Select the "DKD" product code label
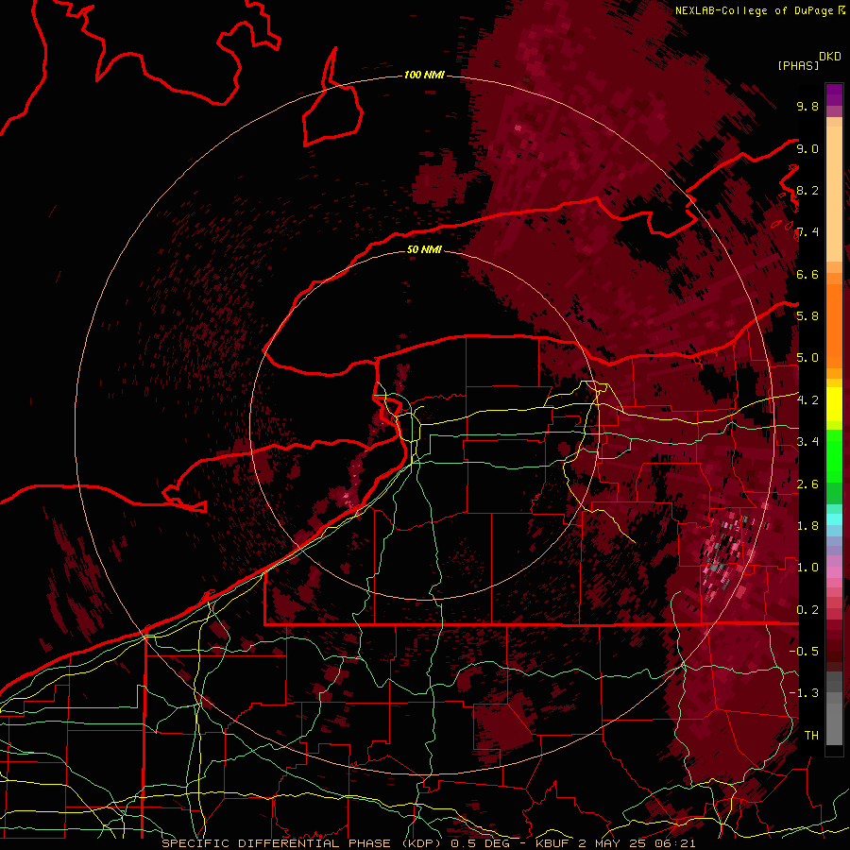The height and width of the screenshot is (850, 850). pos(830,57)
